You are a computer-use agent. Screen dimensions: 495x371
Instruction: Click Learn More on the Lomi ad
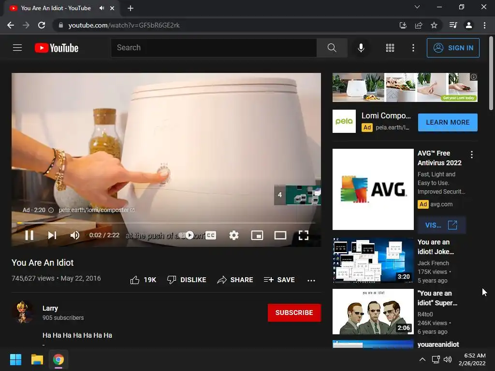click(x=448, y=122)
